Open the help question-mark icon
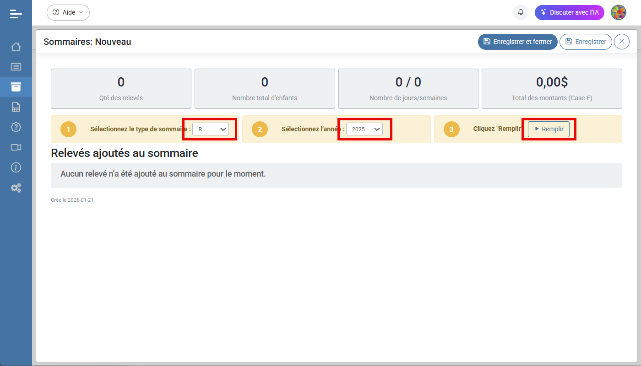 click(16, 127)
